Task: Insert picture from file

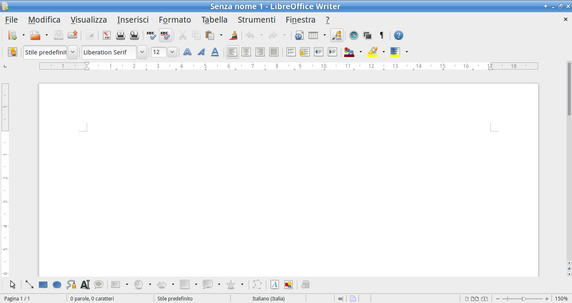Action: click(289, 285)
